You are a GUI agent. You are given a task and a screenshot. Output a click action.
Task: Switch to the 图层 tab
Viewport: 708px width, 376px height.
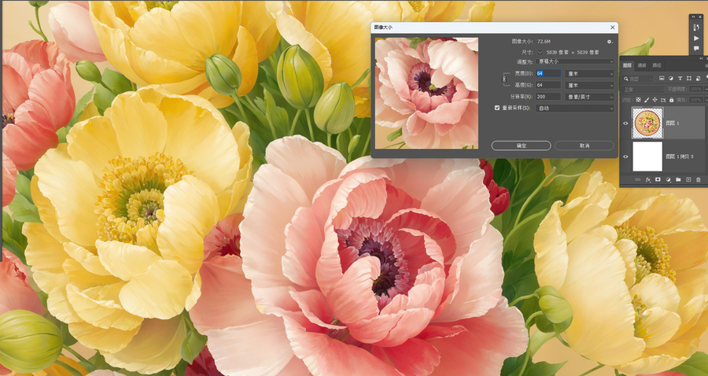click(627, 65)
